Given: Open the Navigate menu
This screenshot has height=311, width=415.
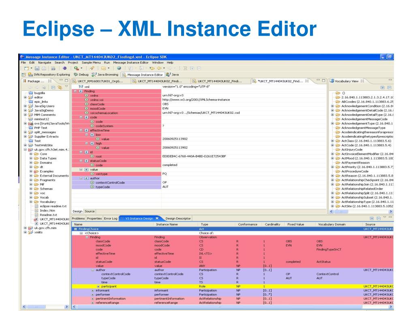Looking at the screenshot, I should coord(45,63).
